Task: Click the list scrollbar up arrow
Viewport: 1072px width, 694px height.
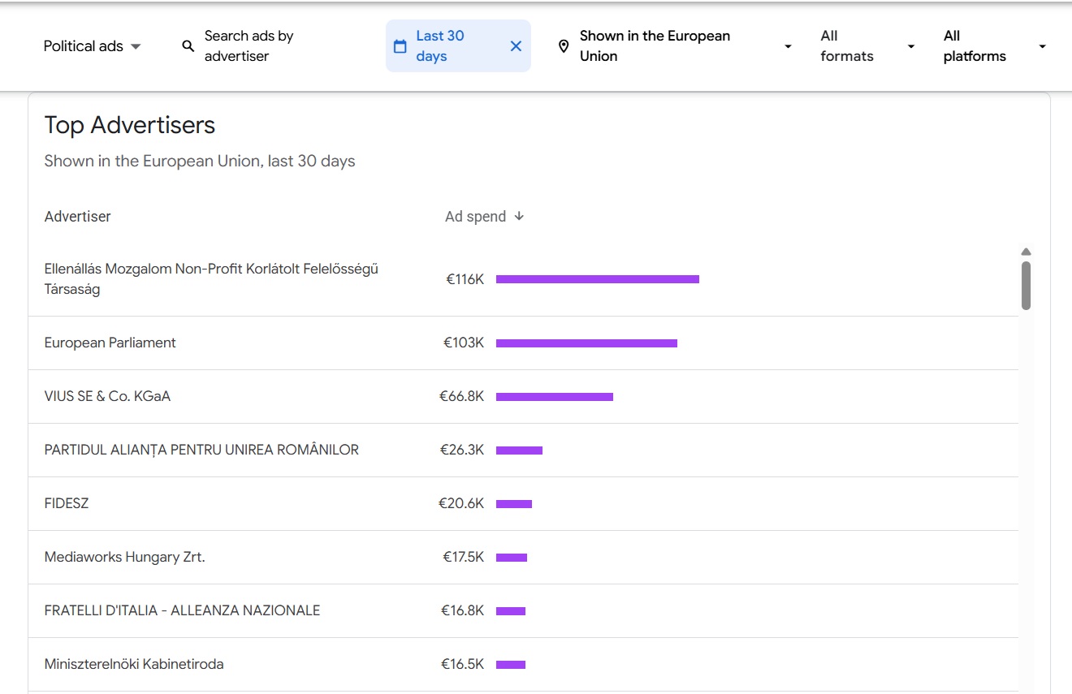Action: [x=1026, y=252]
